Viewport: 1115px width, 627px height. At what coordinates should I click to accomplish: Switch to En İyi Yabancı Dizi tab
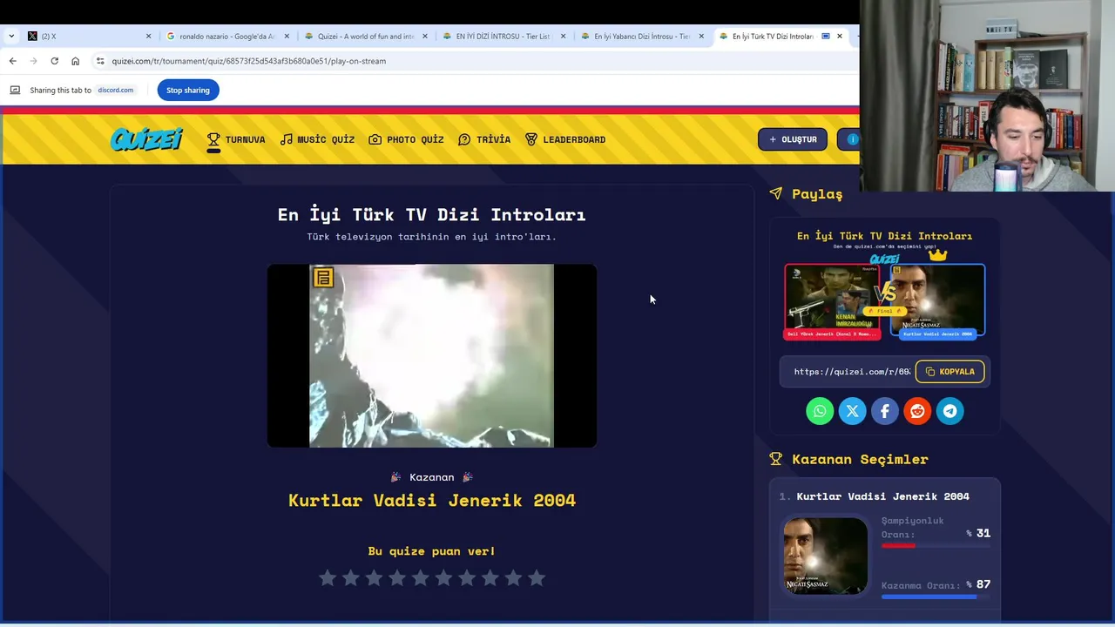(640, 37)
